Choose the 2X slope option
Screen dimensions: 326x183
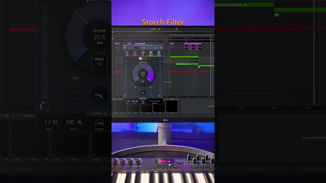(x=151, y=94)
